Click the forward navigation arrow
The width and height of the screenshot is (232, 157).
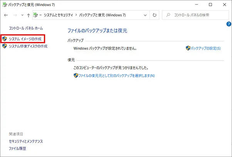15,15
